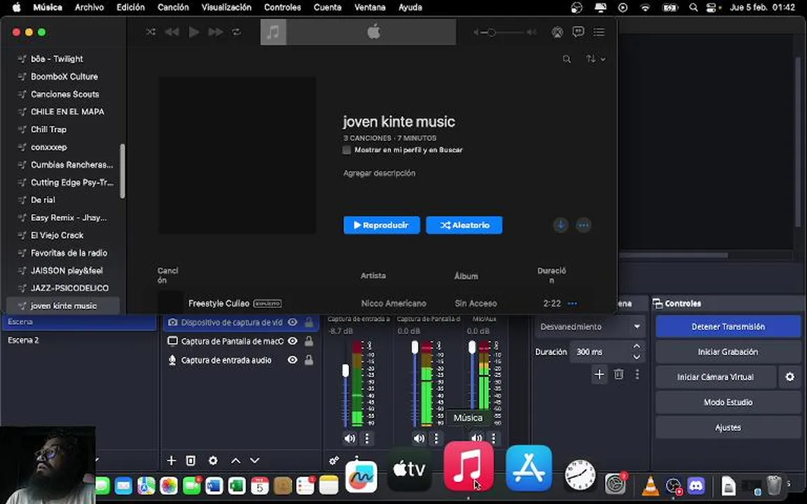Image resolution: width=807 pixels, height=504 pixels.
Task: Open the AirPlay audio output icon
Action: click(557, 32)
